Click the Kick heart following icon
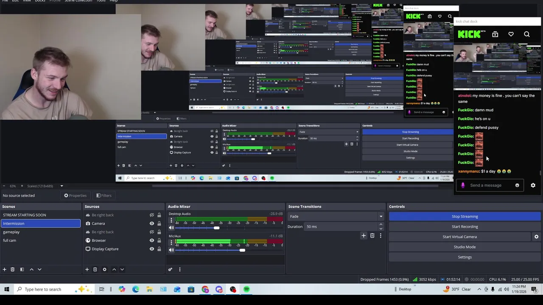The image size is (543, 305). click(x=511, y=34)
